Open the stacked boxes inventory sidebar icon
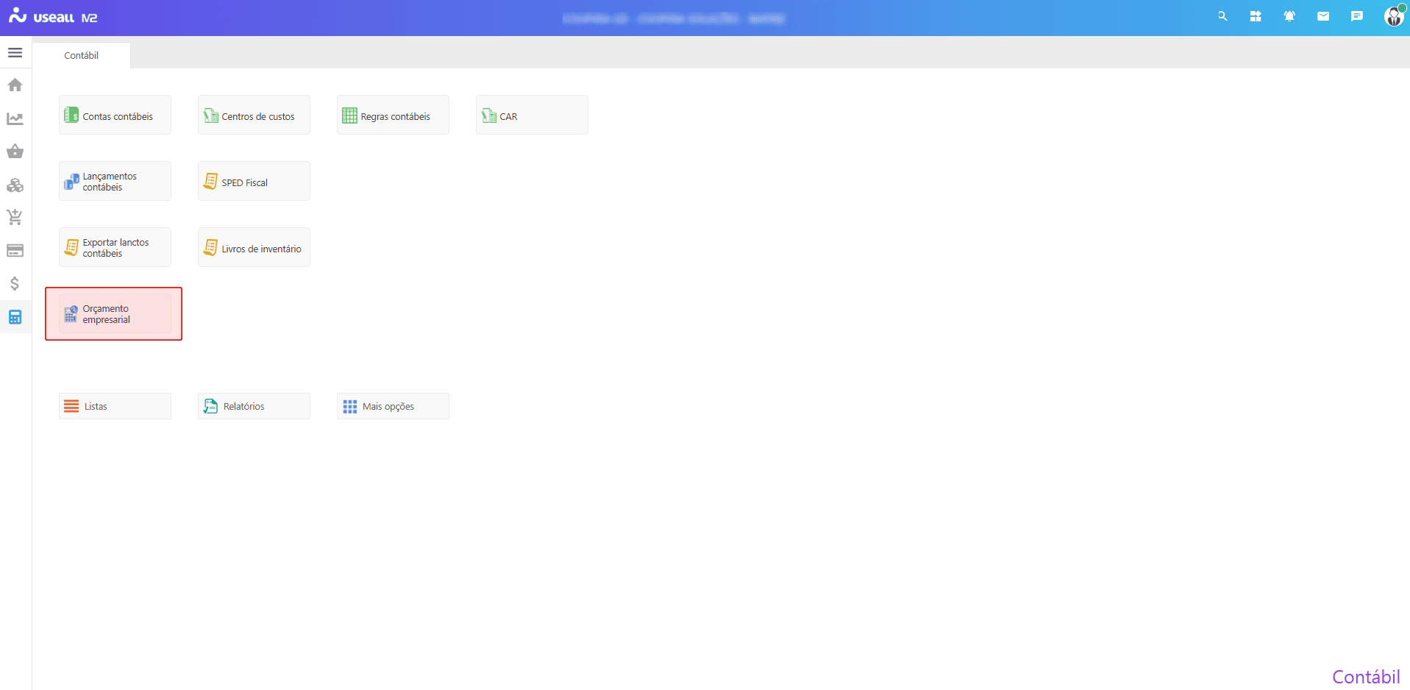 pos(15,185)
